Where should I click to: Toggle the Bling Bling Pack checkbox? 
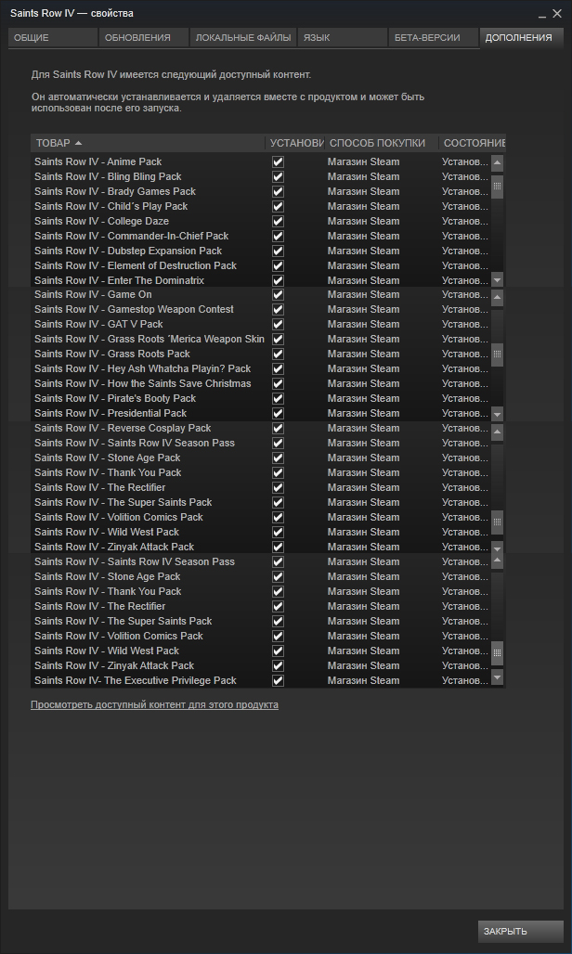point(278,176)
